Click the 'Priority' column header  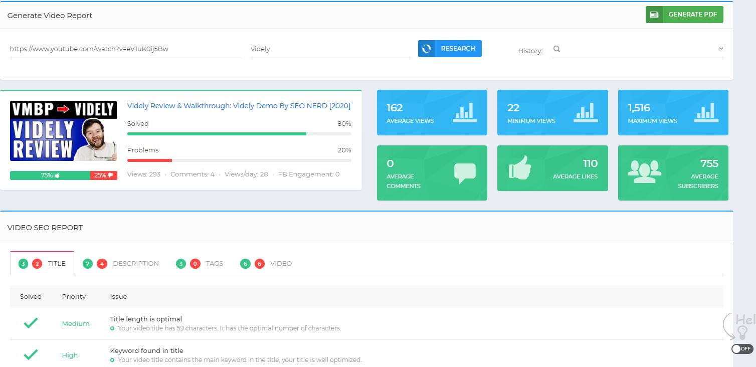point(74,296)
